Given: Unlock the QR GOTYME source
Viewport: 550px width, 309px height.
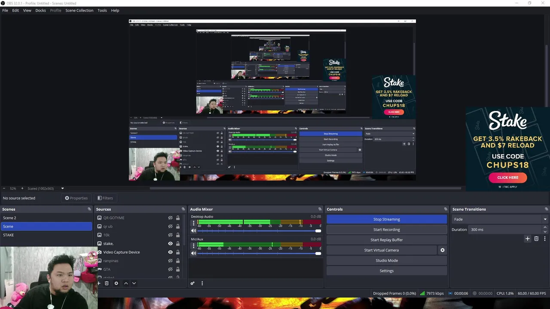Looking at the screenshot, I should click(x=177, y=218).
